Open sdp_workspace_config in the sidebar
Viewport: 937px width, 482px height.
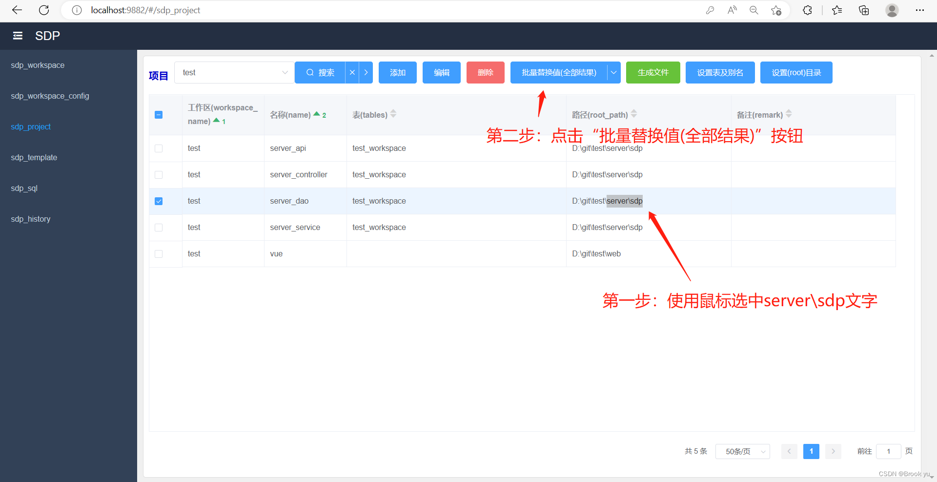coord(50,96)
